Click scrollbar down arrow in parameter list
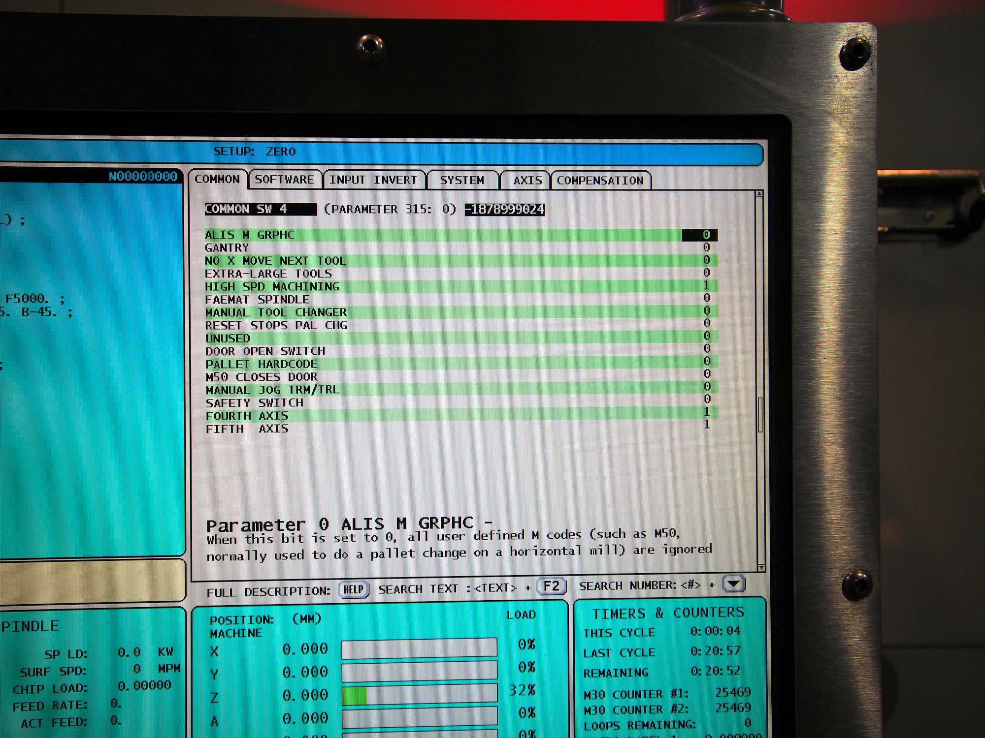This screenshot has width=985, height=738. (x=761, y=568)
